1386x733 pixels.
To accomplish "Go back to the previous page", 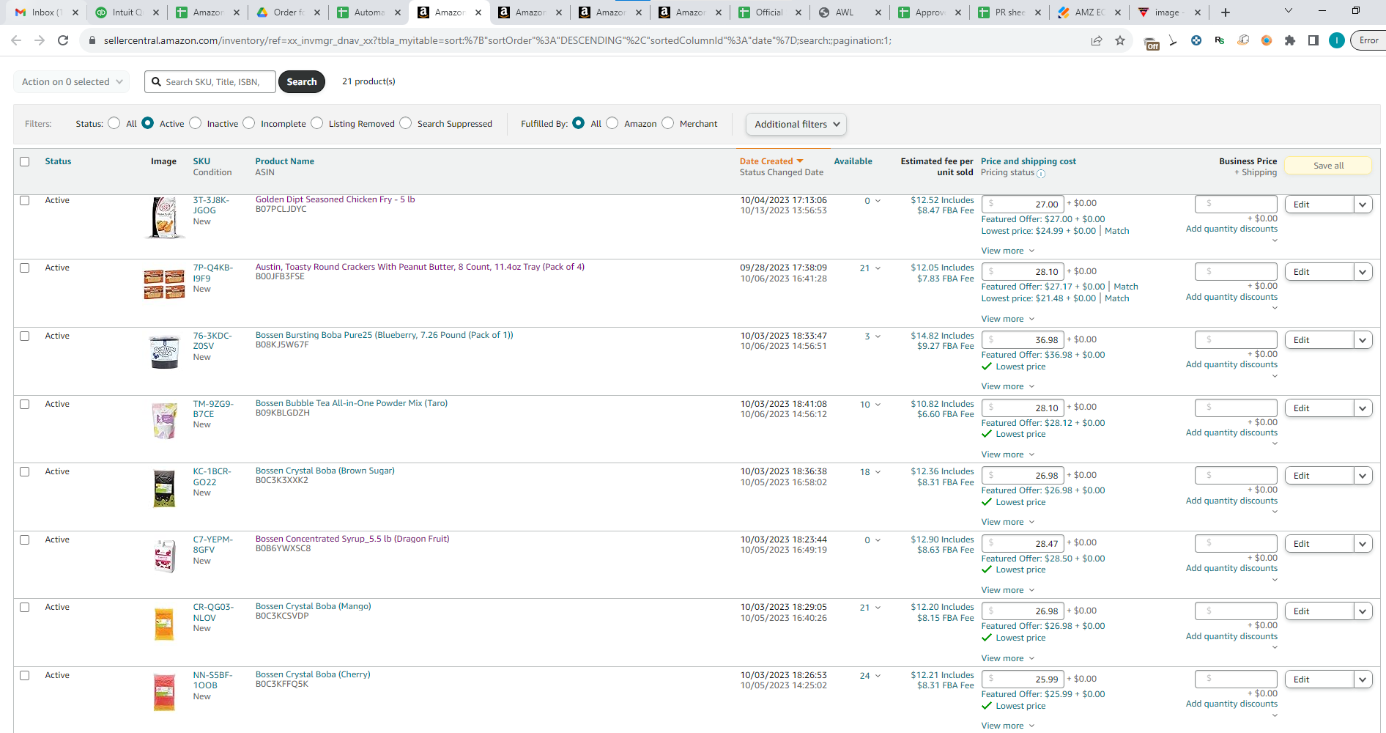I will pyautogui.click(x=16, y=40).
